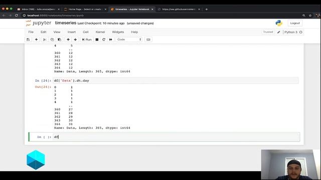Click output row 364 with value 31
Viewport: 321px width, 180px height.
[x=64, y=124]
